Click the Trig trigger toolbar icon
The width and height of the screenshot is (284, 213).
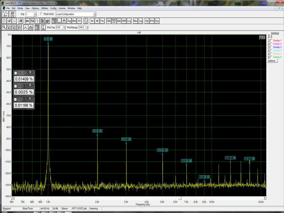pyautogui.click(x=69, y=21)
